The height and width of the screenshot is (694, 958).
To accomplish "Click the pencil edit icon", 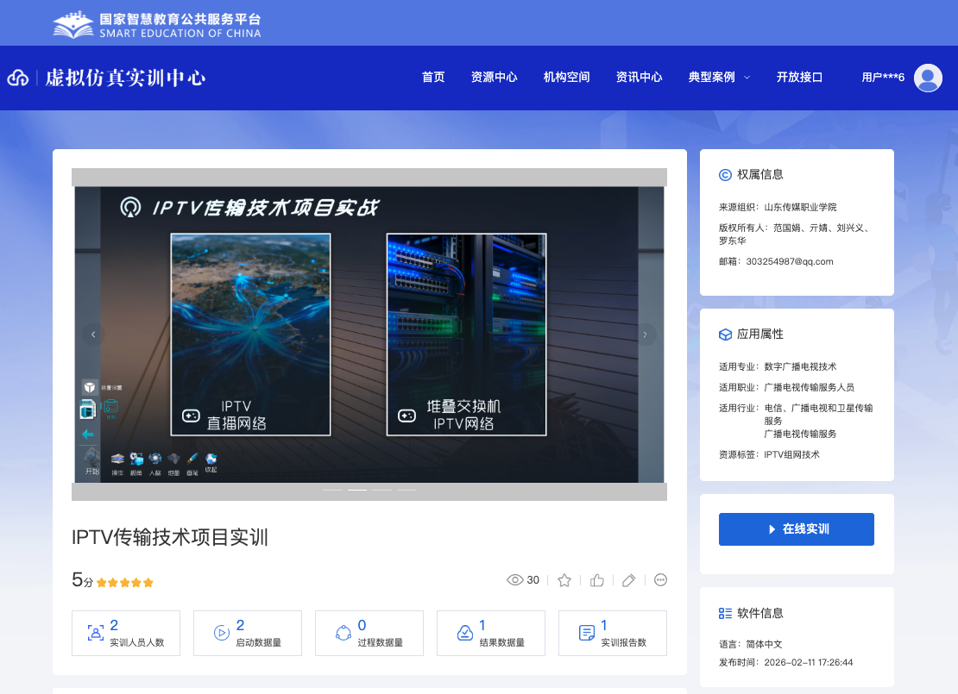I will [629, 580].
